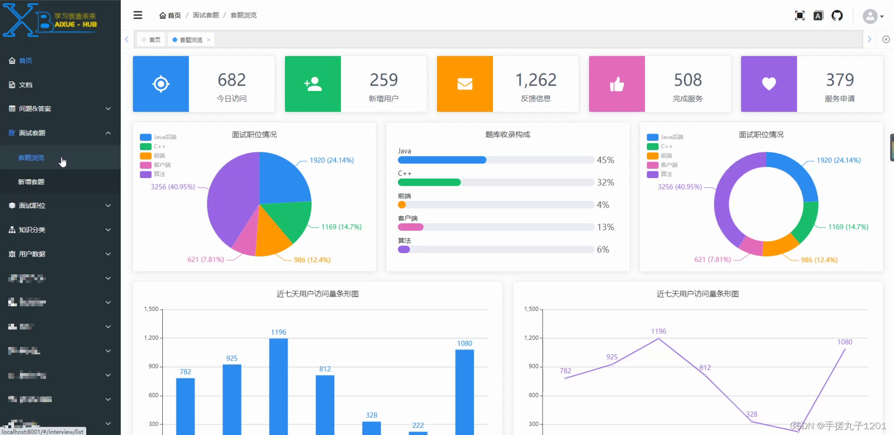Click the 客户端 progress bar at 13%
Image resolution: width=894 pixels, height=435 pixels.
[496, 227]
